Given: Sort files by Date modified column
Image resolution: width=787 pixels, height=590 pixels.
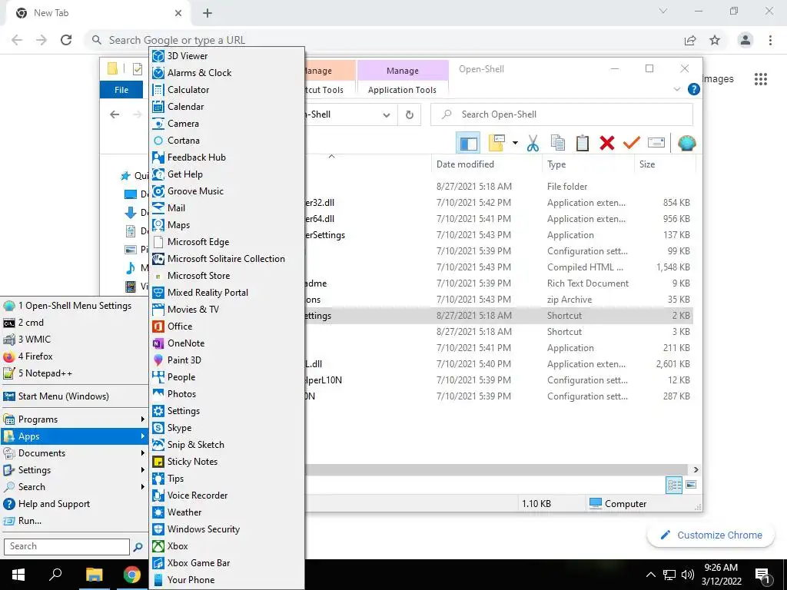Looking at the screenshot, I should pos(486,164).
